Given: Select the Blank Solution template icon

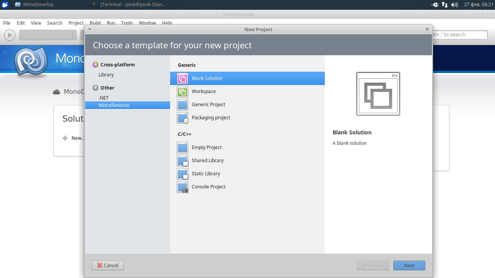Looking at the screenshot, I should click(183, 78).
